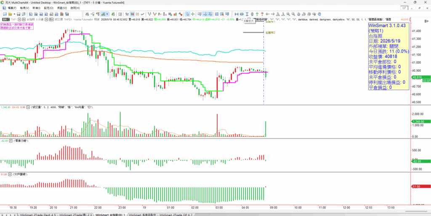
Task: Expand the open folder dropdown arrow
Action: (x=14, y=14)
